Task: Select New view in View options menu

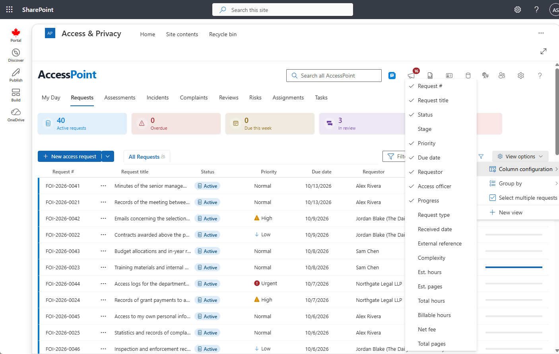Action: pos(518,212)
